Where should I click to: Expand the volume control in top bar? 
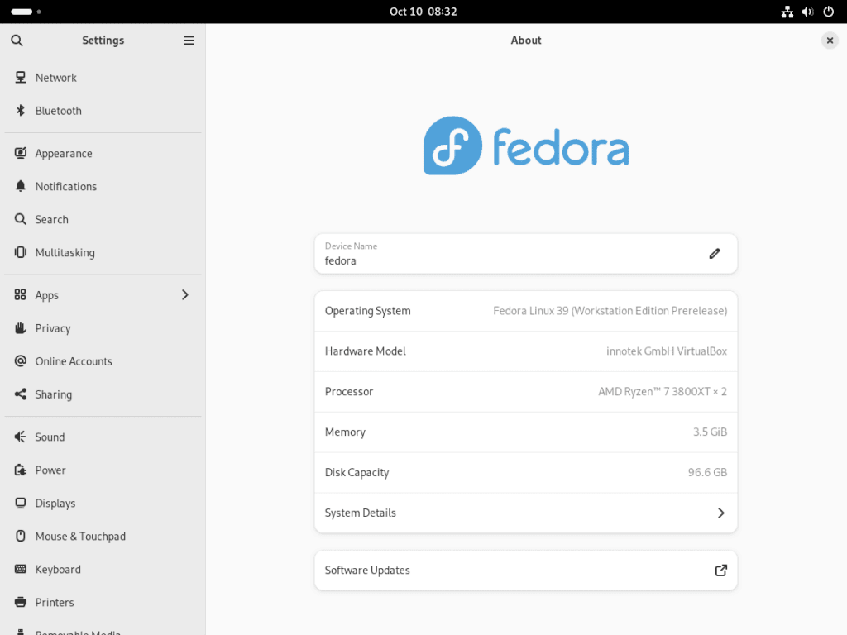click(x=807, y=12)
